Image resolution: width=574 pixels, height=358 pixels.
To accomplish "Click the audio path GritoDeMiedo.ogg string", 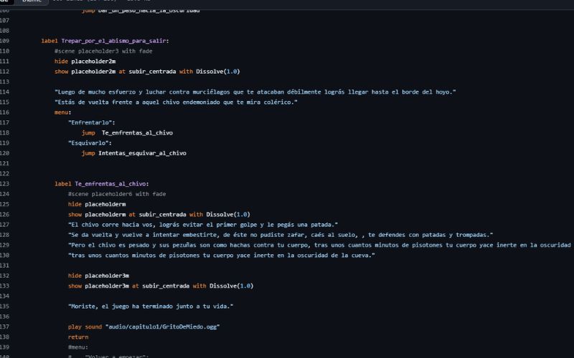I will [x=161, y=326].
